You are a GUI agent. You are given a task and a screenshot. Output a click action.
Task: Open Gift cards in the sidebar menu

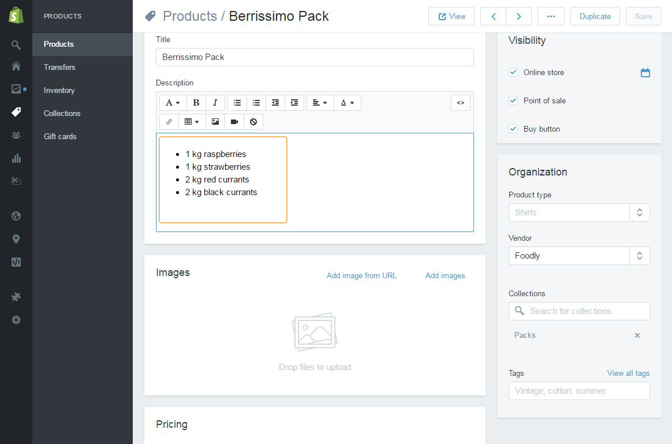pos(60,136)
